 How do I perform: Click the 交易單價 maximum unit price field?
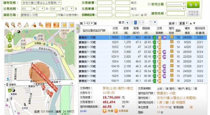click(123, 9)
